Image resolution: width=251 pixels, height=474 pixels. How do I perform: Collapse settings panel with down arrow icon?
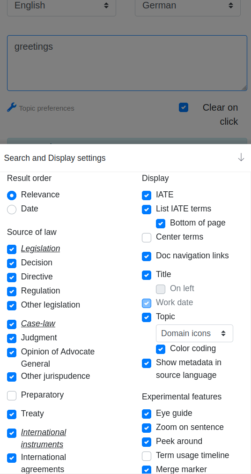[x=241, y=158]
